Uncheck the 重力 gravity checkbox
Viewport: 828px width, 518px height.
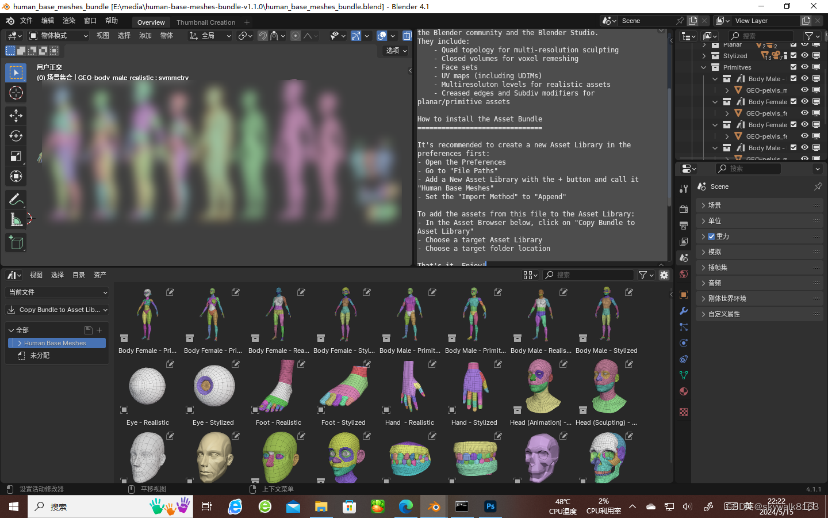click(711, 237)
